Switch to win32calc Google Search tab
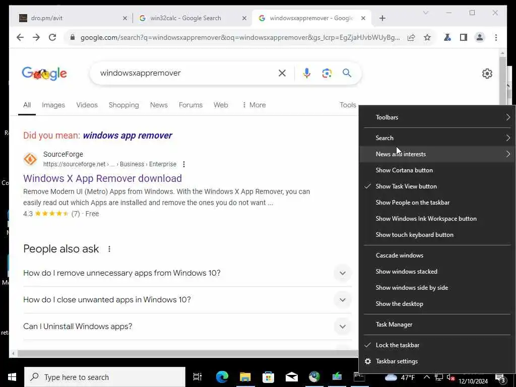This screenshot has height=387, width=516. (192, 18)
